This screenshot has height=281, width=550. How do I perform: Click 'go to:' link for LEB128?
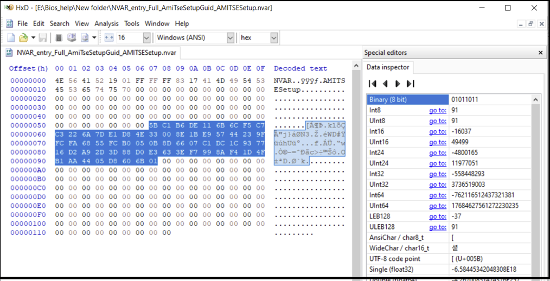click(x=438, y=216)
